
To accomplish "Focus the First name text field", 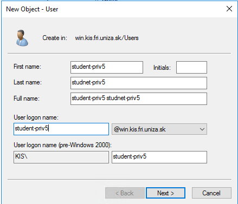I will (x=107, y=67).
